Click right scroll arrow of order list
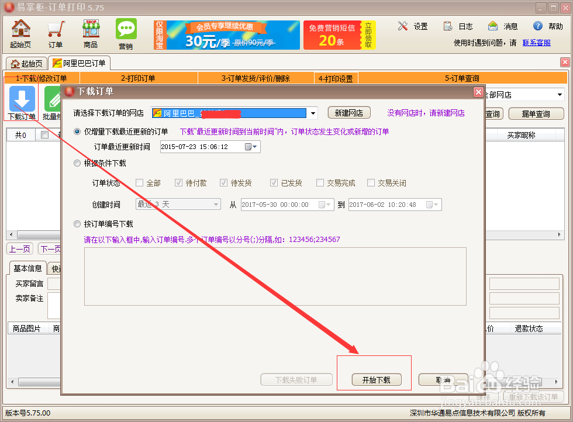This screenshot has height=422, width=573. tap(559, 234)
